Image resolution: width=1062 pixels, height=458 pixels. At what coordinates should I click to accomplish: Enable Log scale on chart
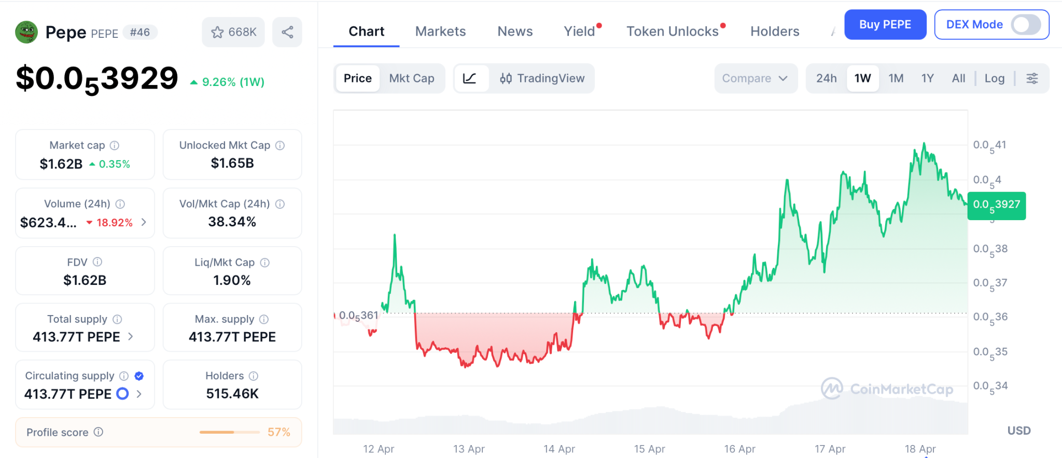(994, 78)
